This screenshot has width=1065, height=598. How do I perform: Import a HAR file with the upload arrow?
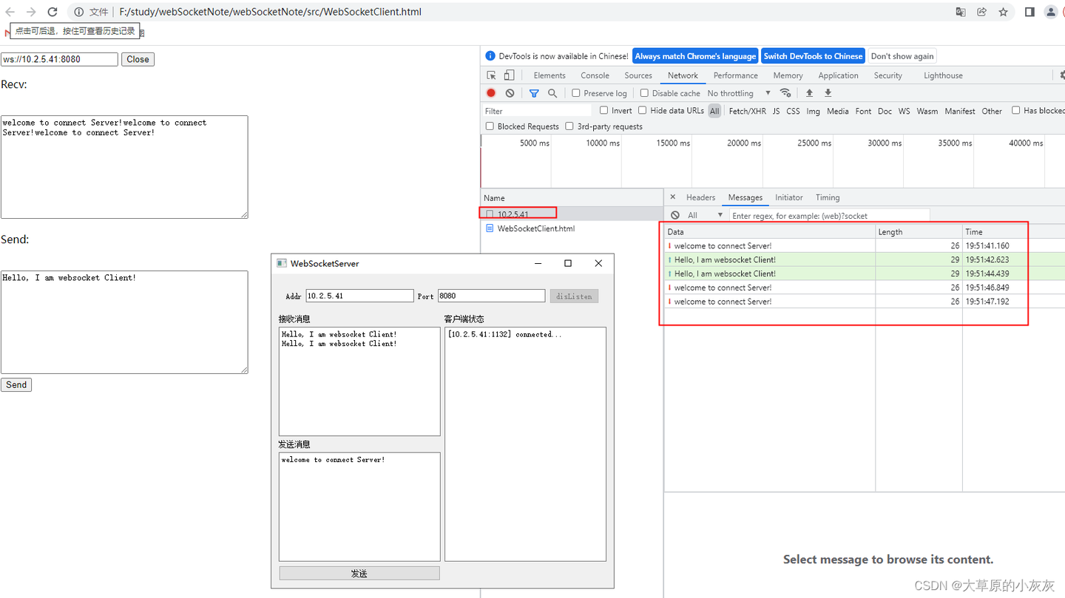(x=809, y=93)
